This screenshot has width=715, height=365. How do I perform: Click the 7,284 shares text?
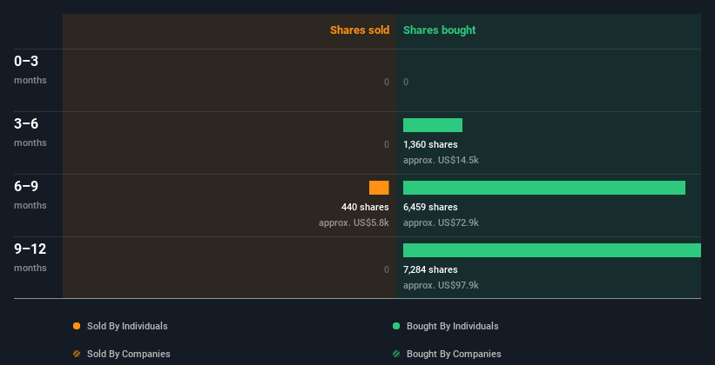430,270
